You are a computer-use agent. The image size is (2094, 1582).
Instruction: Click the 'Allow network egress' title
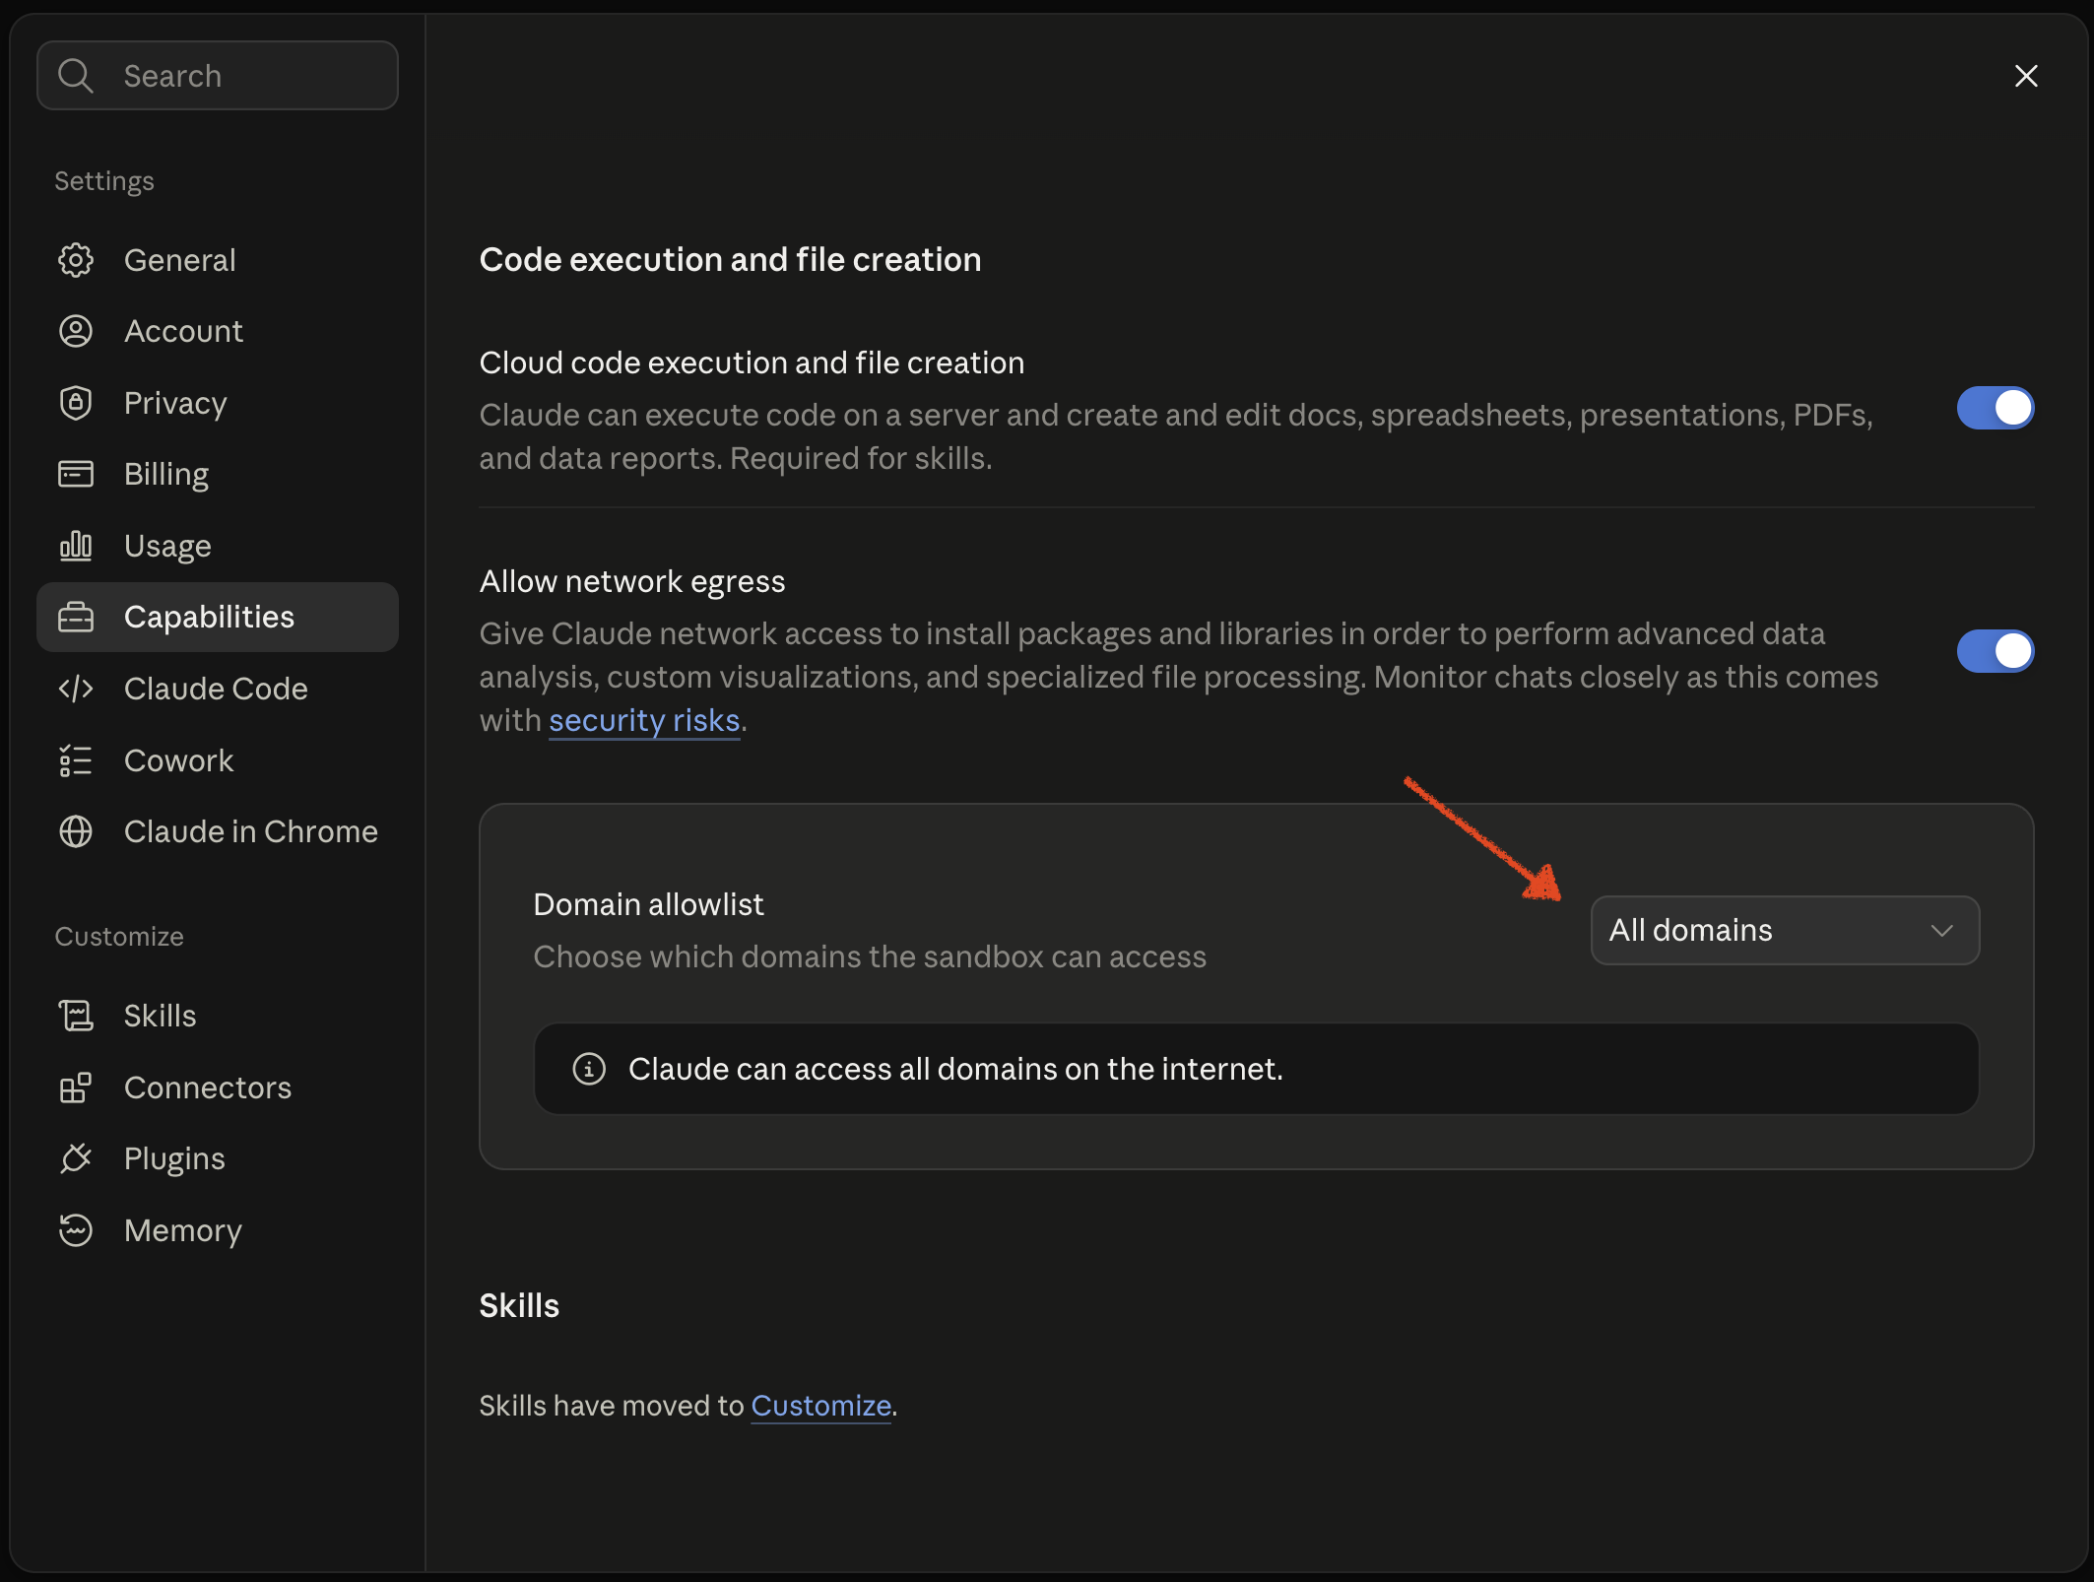(632, 581)
